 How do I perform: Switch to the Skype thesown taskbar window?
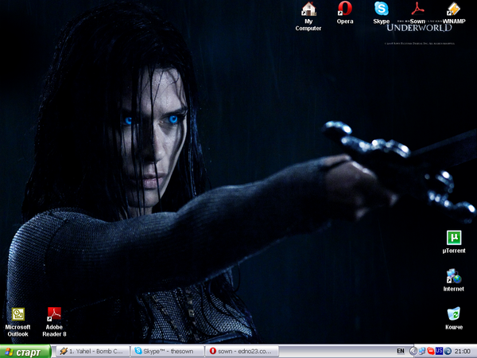(x=167, y=352)
